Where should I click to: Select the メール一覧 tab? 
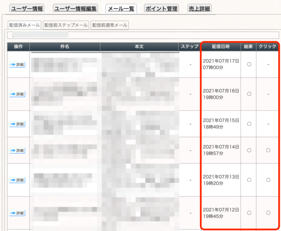(x=121, y=8)
